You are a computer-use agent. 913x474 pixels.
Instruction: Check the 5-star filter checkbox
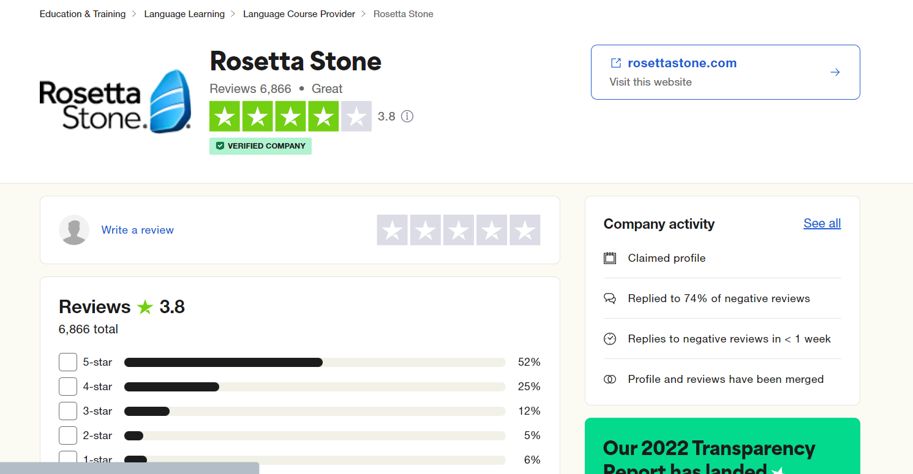pyautogui.click(x=68, y=362)
